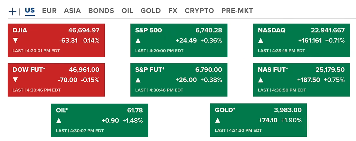Click the up arrow on OIL tile
356x141 pixels.
(x=59, y=120)
